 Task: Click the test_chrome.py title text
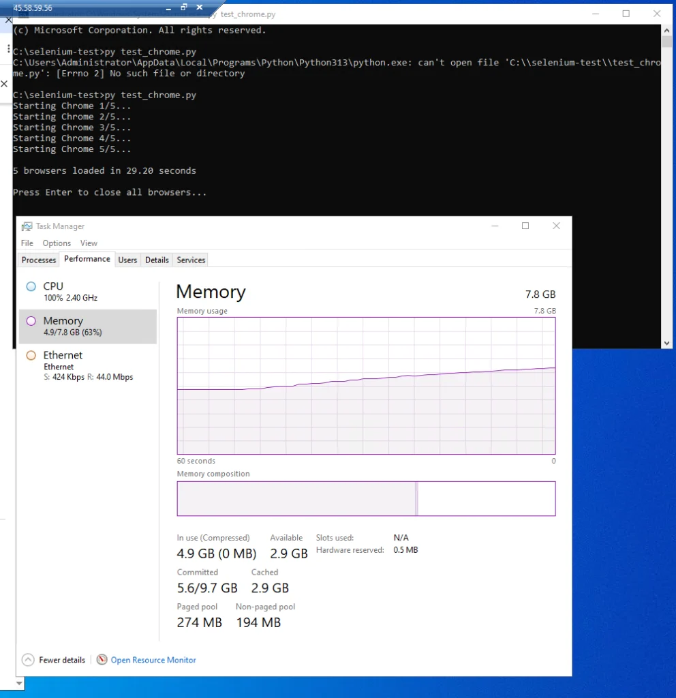248,14
